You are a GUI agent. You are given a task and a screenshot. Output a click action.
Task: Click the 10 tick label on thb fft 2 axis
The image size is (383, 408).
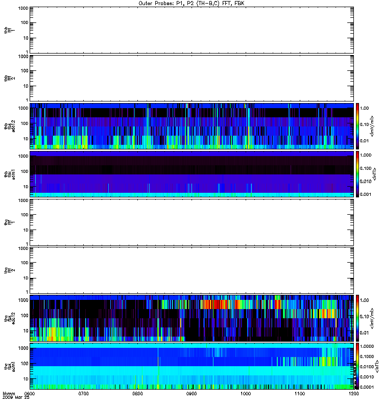tap(26, 86)
